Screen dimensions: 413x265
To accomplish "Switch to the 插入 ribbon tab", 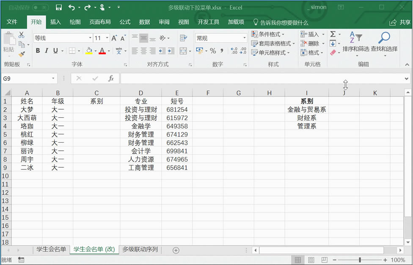I will click(x=55, y=22).
